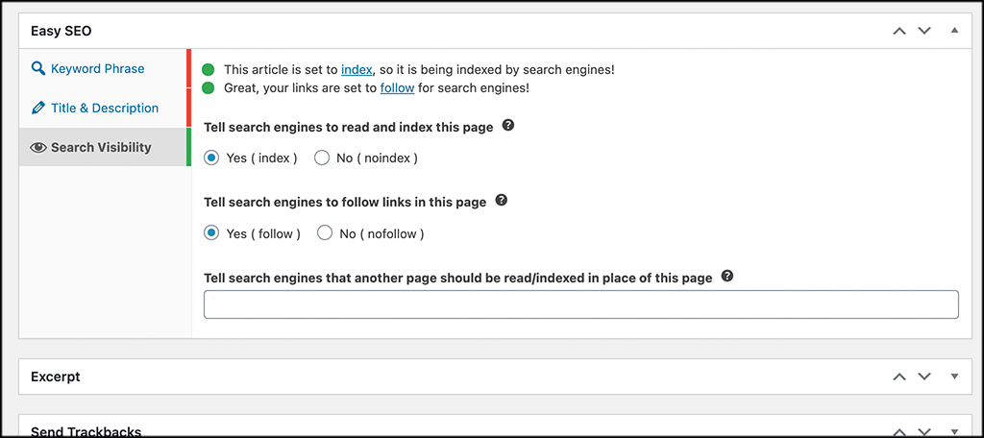Click the index link in status message
This screenshot has width=984, height=438.
tap(357, 70)
